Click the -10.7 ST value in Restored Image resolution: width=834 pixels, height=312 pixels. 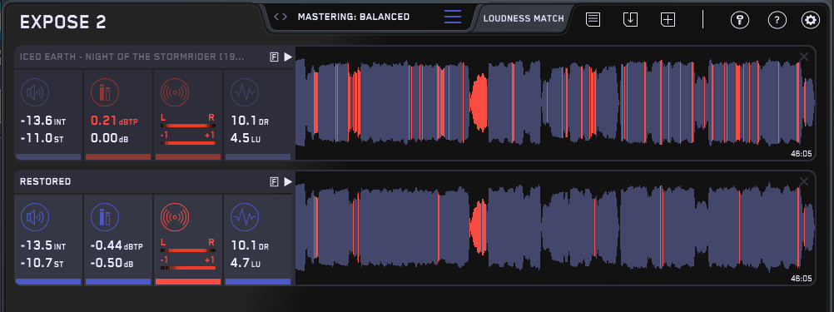tap(42, 263)
